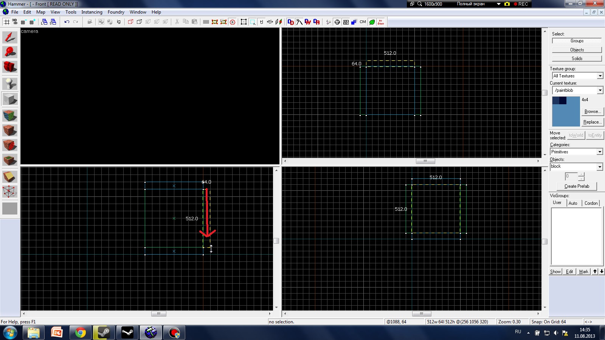Toggle the 2D grid display

7,22
